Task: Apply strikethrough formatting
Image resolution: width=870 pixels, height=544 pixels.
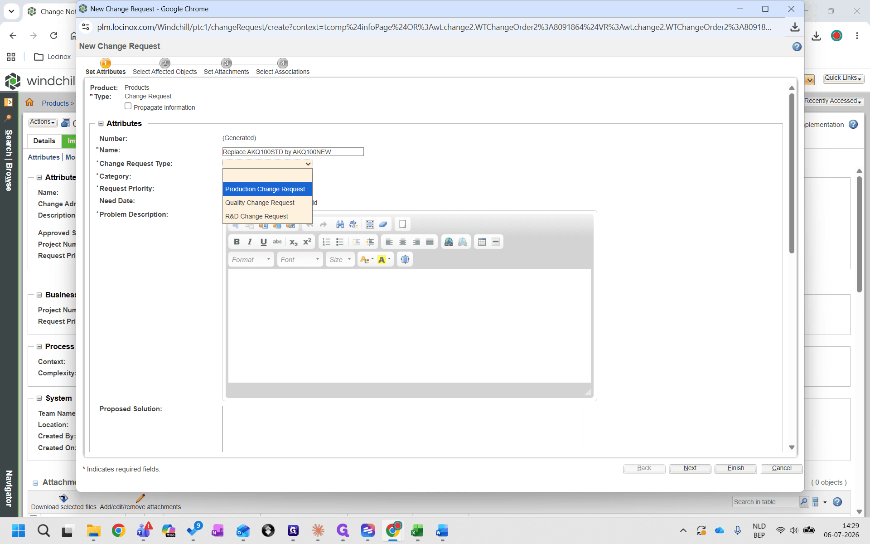Action: tap(277, 242)
